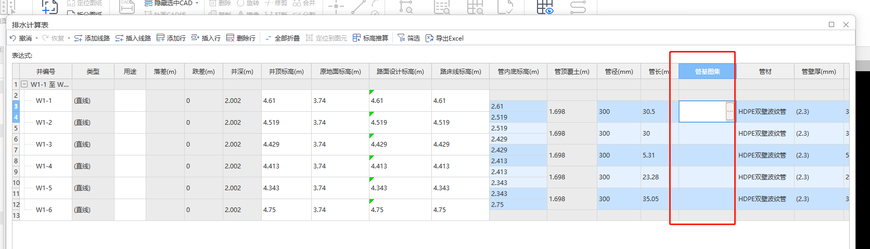Click the node search icon in main ribbon
This screenshot has width=870, height=249.
(x=406, y=7)
